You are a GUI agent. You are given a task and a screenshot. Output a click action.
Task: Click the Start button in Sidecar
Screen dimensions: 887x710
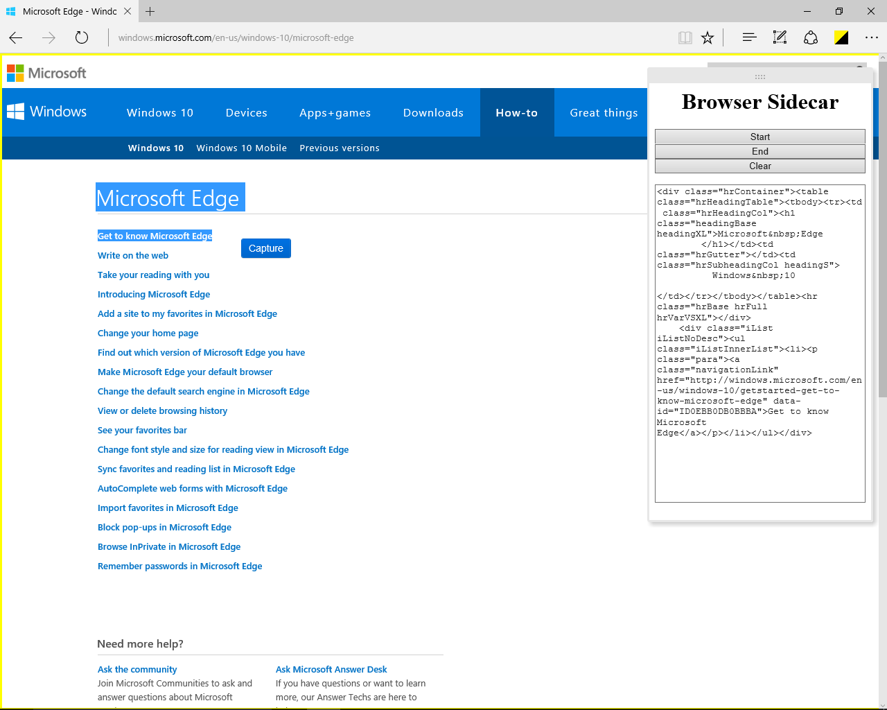(x=760, y=137)
